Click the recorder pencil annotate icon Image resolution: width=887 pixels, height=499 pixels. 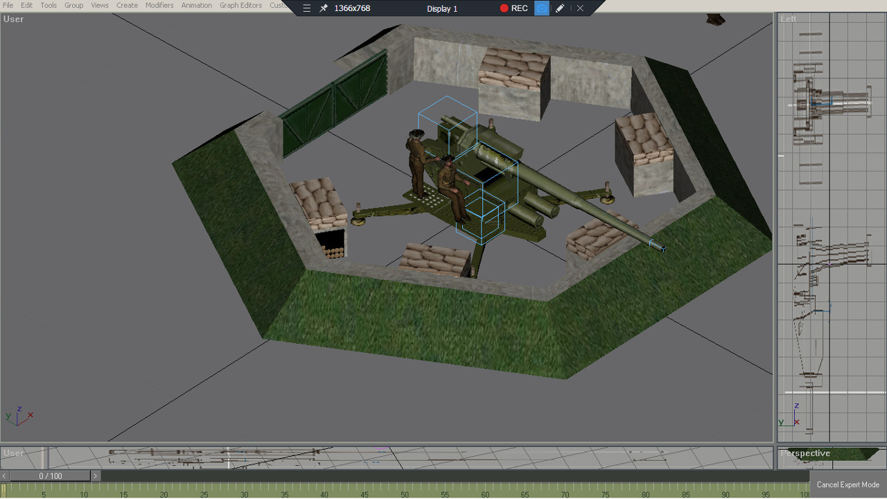point(560,8)
